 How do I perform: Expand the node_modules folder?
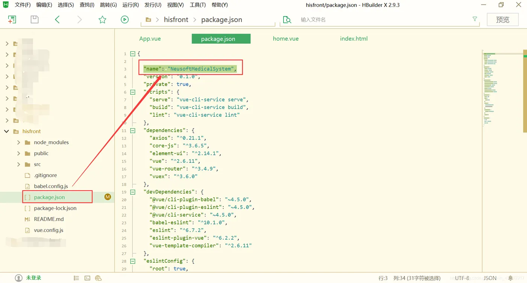(18, 142)
